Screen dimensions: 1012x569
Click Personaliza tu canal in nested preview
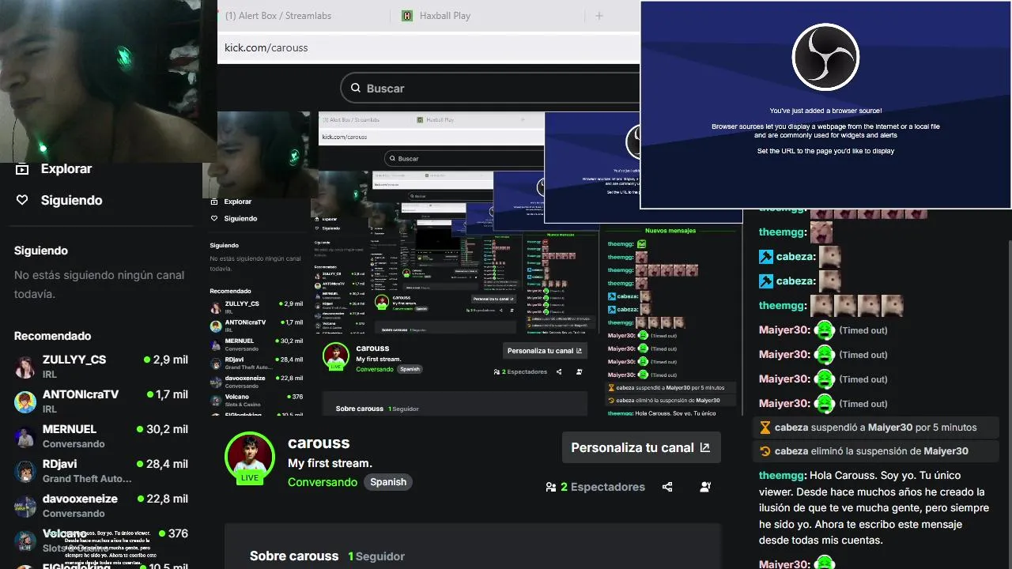pos(545,351)
